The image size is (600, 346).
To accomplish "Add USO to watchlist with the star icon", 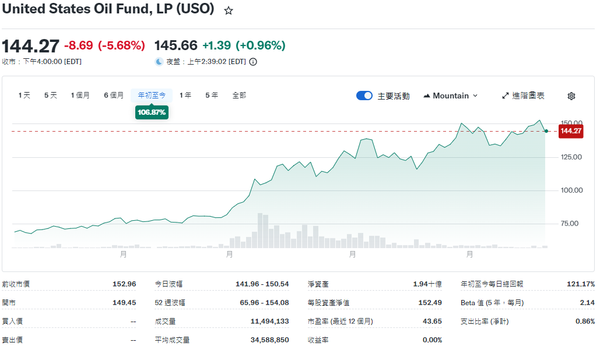I will pos(229,10).
